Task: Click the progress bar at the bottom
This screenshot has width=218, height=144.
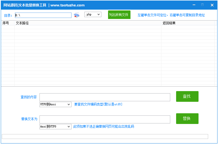Action: [x=105, y=137]
